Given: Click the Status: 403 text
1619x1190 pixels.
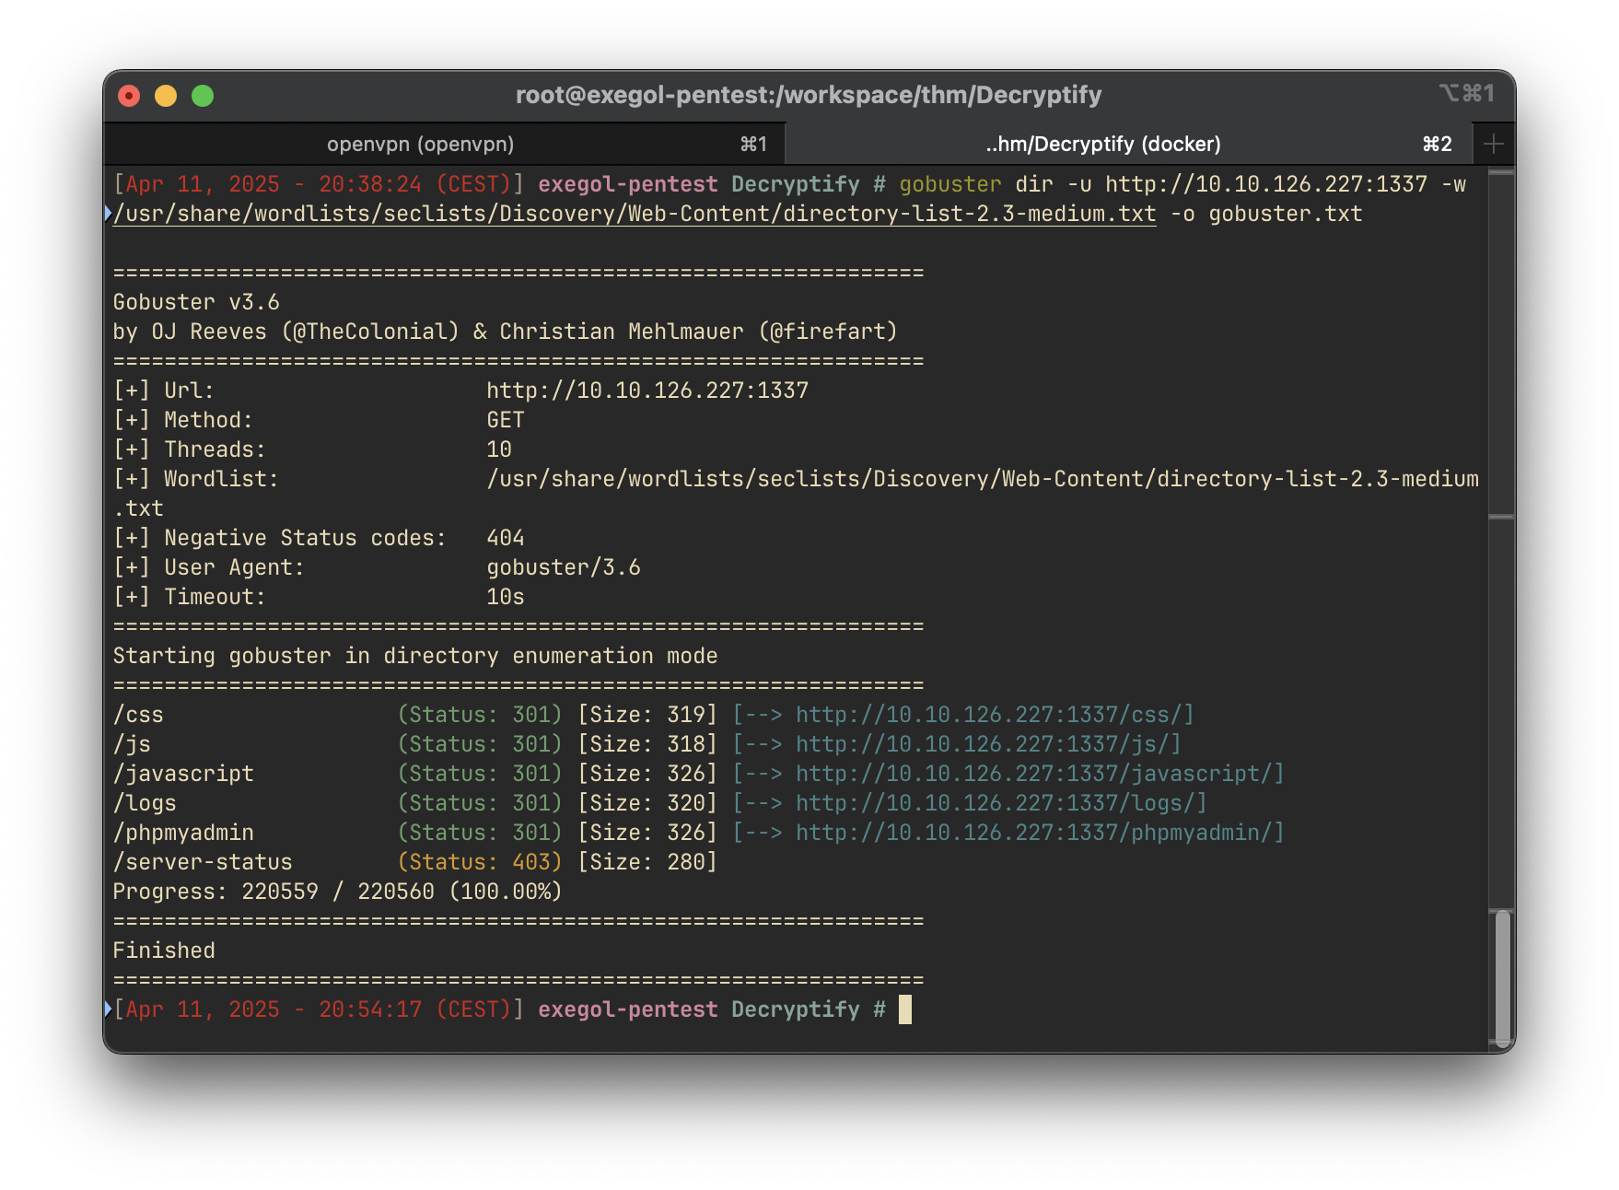Looking at the screenshot, I should tap(480, 862).
